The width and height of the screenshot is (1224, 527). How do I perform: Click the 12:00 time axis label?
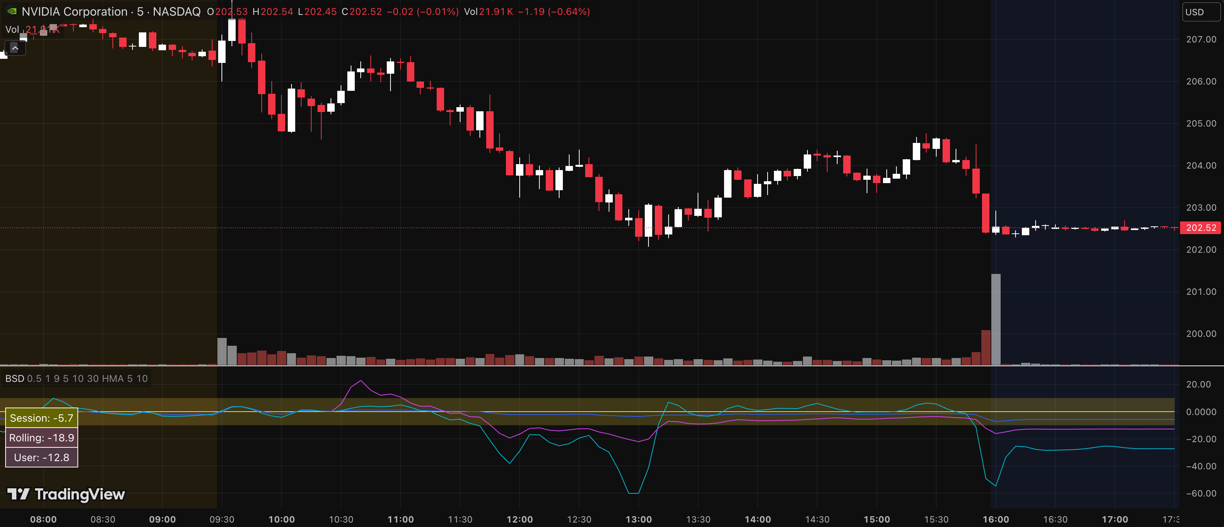coord(519,520)
